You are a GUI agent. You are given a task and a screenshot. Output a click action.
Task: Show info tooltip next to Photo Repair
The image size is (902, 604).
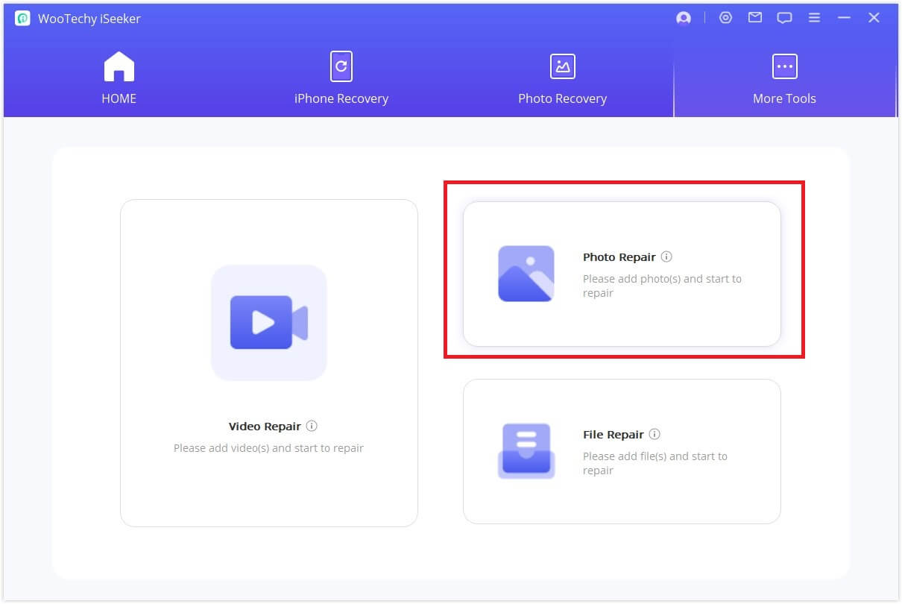pos(666,257)
